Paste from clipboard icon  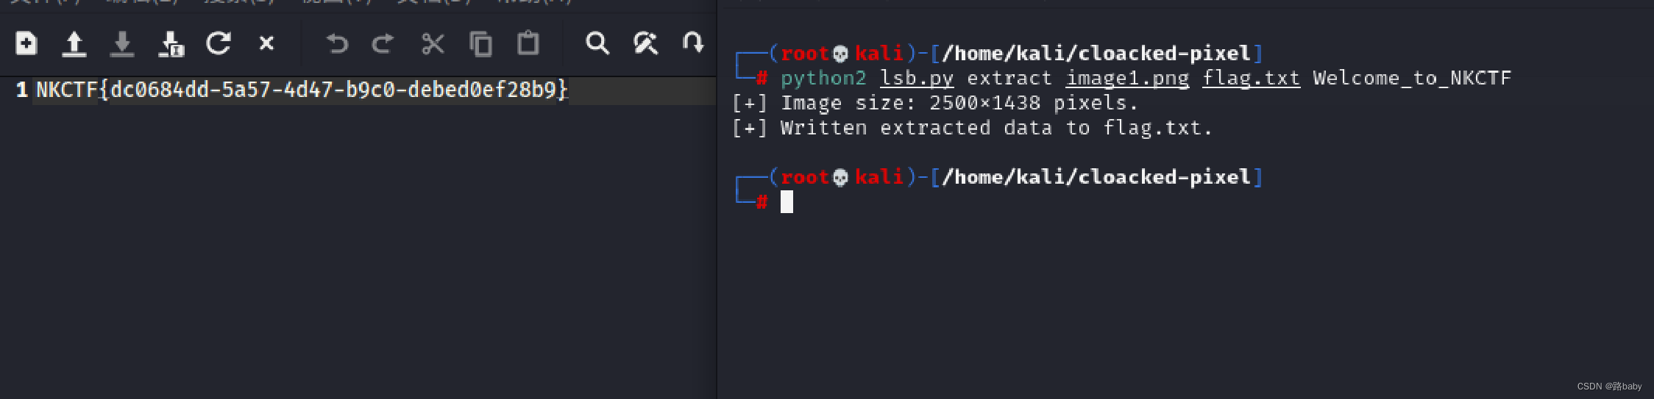528,43
